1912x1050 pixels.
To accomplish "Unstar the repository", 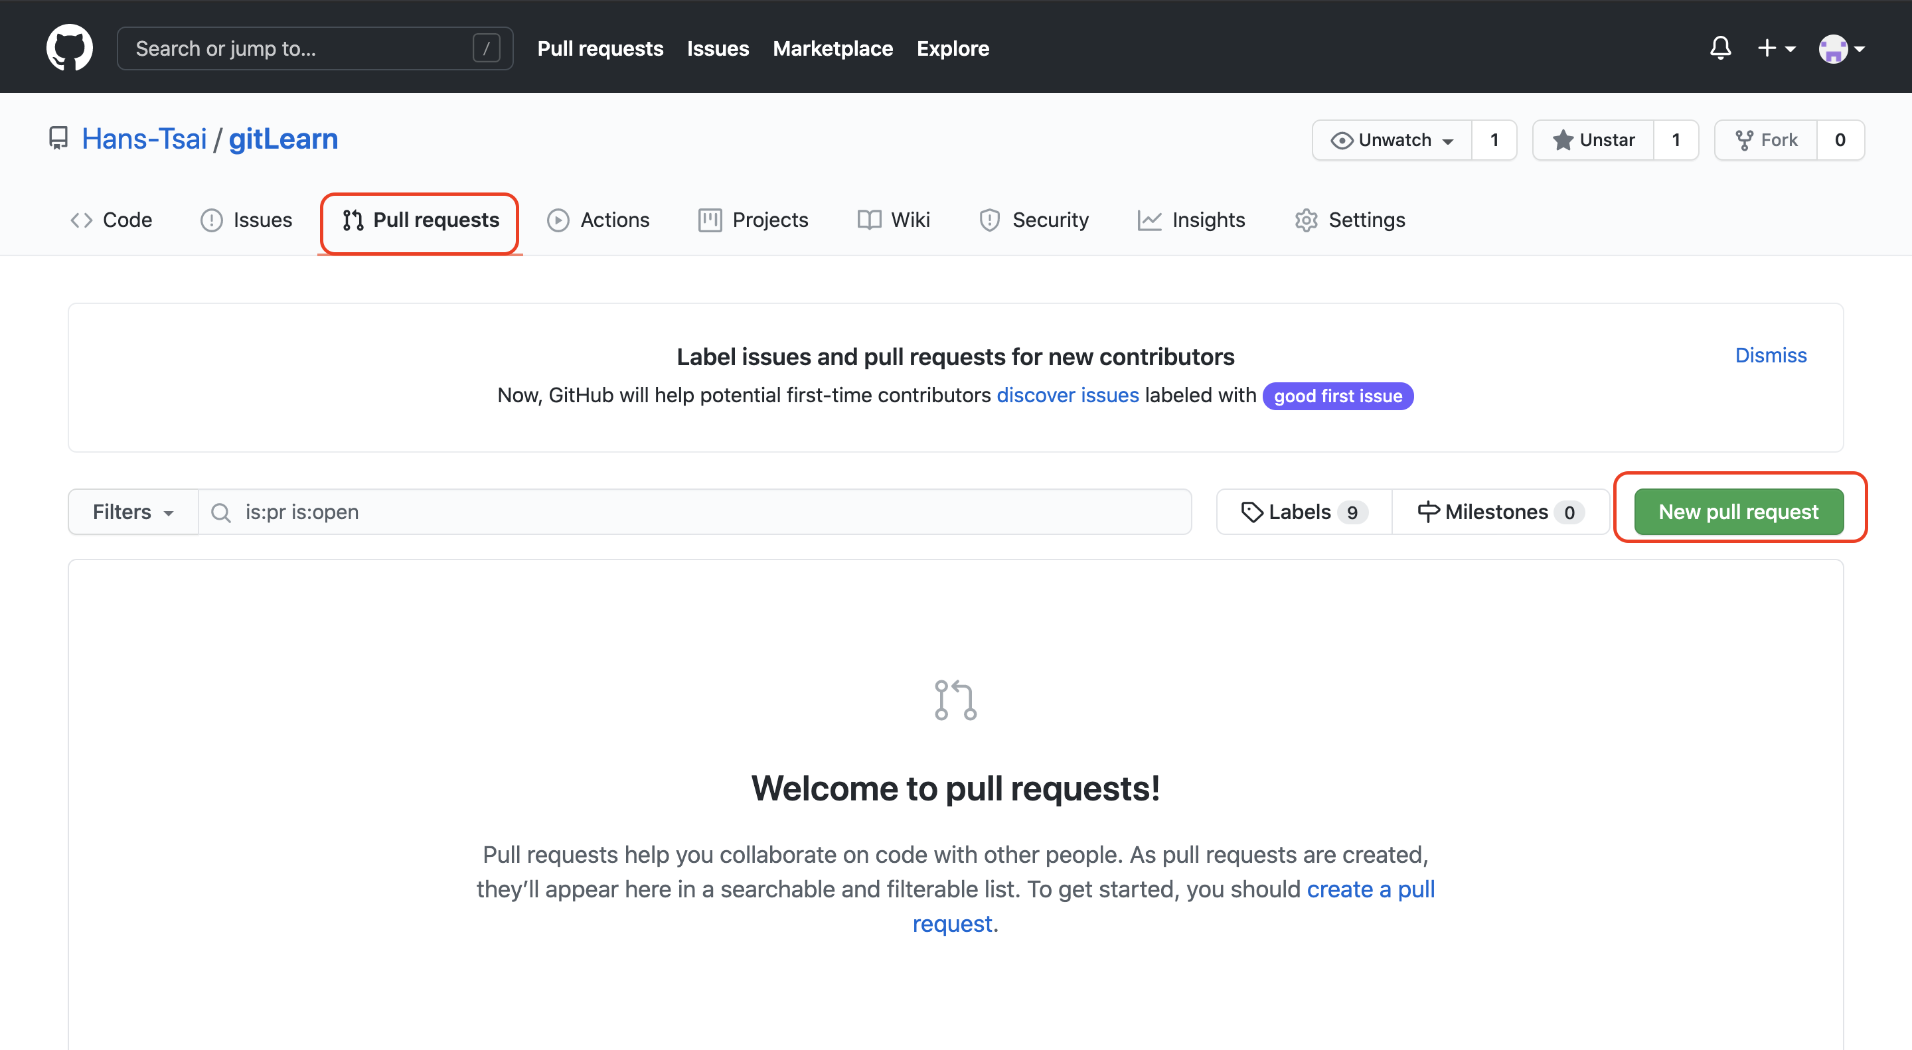I will point(1593,139).
